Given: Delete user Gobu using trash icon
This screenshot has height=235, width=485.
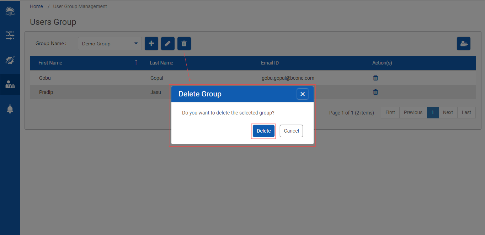Looking at the screenshot, I should tap(375, 78).
